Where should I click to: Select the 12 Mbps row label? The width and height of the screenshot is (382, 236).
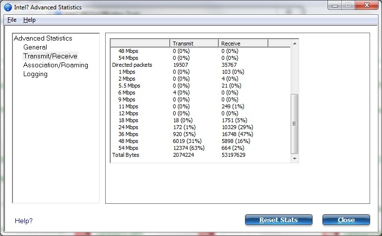128,113
